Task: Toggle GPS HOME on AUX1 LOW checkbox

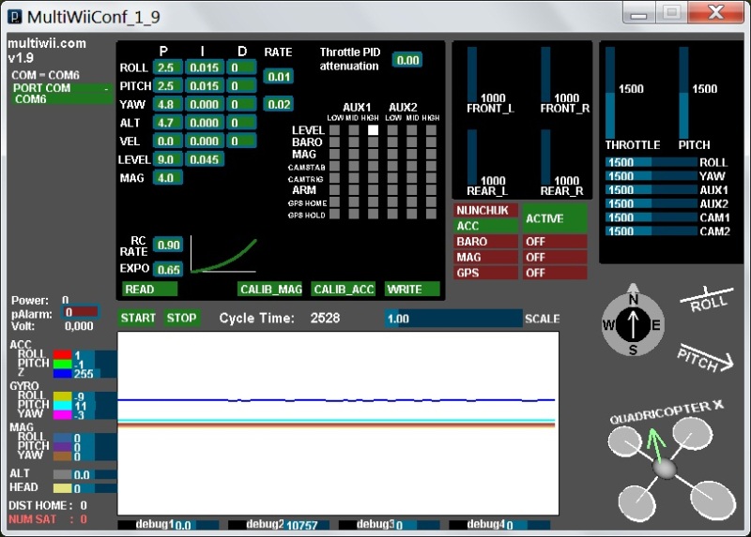Action: point(335,201)
